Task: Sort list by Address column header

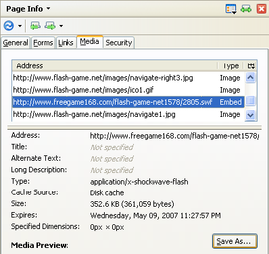Action: tap(114, 66)
